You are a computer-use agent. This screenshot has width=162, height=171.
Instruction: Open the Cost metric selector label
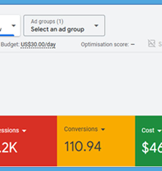tap(148, 130)
